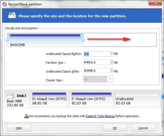The width and height of the screenshot is (164, 136).
Task: Confirm with the OK button
Action: (x=115, y=128)
